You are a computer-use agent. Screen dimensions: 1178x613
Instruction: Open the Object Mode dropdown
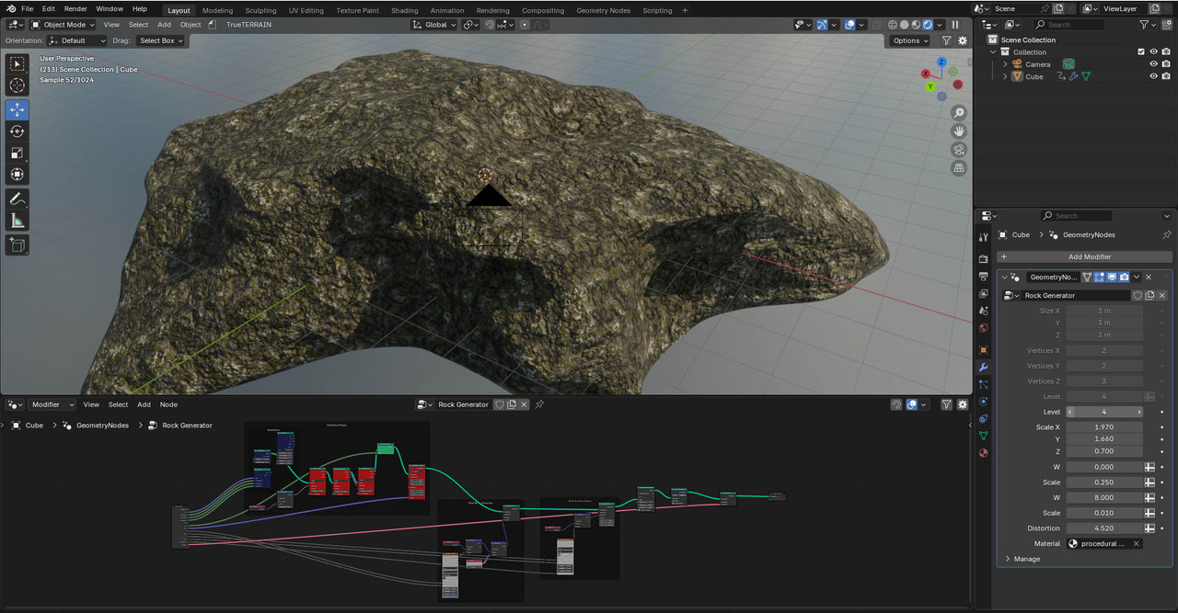64,25
